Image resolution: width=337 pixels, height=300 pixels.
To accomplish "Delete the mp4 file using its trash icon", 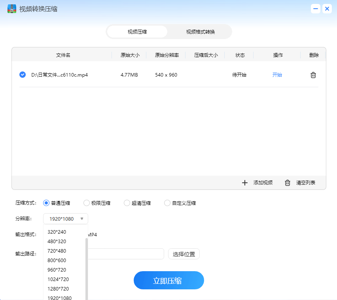I will tap(313, 75).
